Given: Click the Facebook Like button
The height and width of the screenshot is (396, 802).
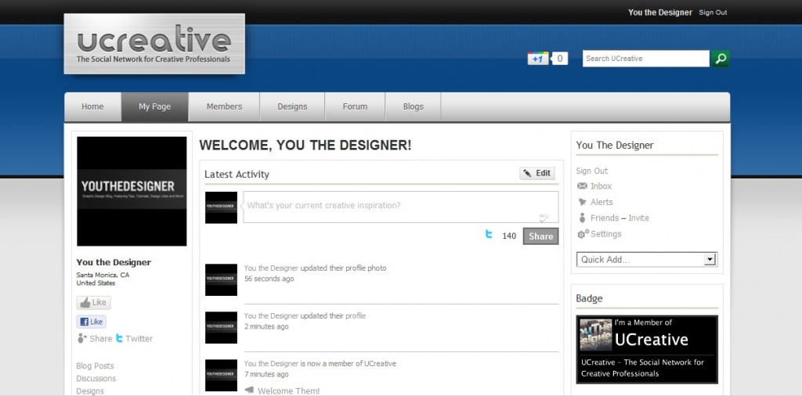Looking at the screenshot, I should coord(92,322).
